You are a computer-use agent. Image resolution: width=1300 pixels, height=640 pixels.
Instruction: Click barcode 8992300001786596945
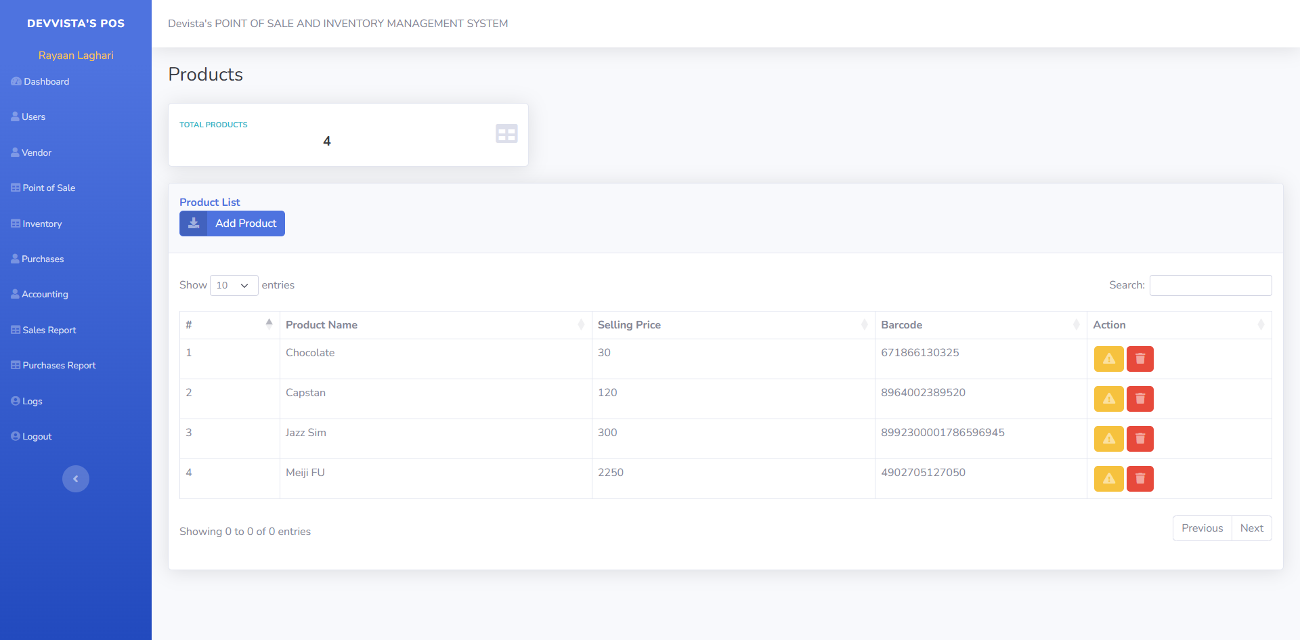click(x=942, y=433)
